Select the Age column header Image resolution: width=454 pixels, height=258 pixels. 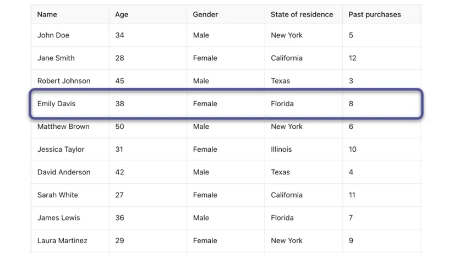point(122,14)
